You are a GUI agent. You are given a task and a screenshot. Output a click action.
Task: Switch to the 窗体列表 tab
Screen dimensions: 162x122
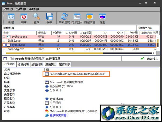[65, 64]
